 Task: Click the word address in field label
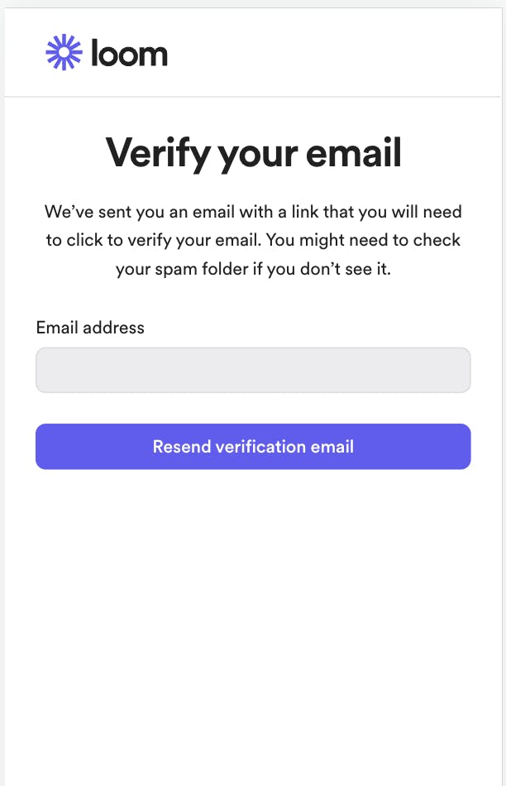114,328
